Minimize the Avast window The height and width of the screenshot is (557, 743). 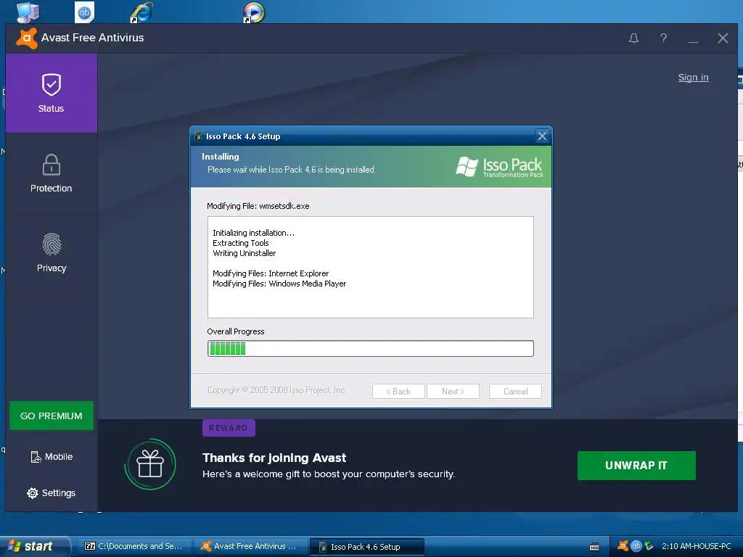693,41
